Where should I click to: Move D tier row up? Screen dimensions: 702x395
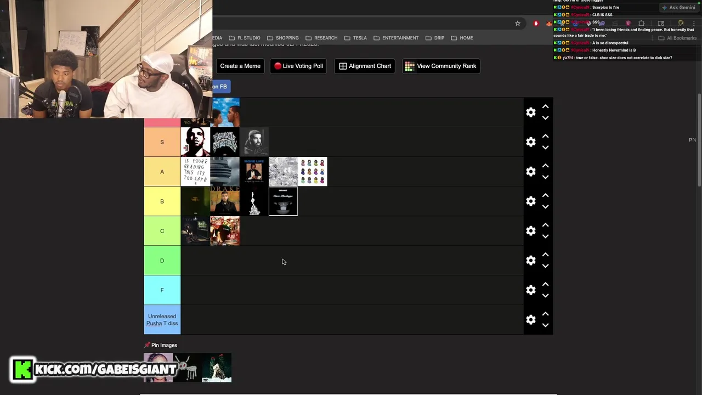click(545, 255)
